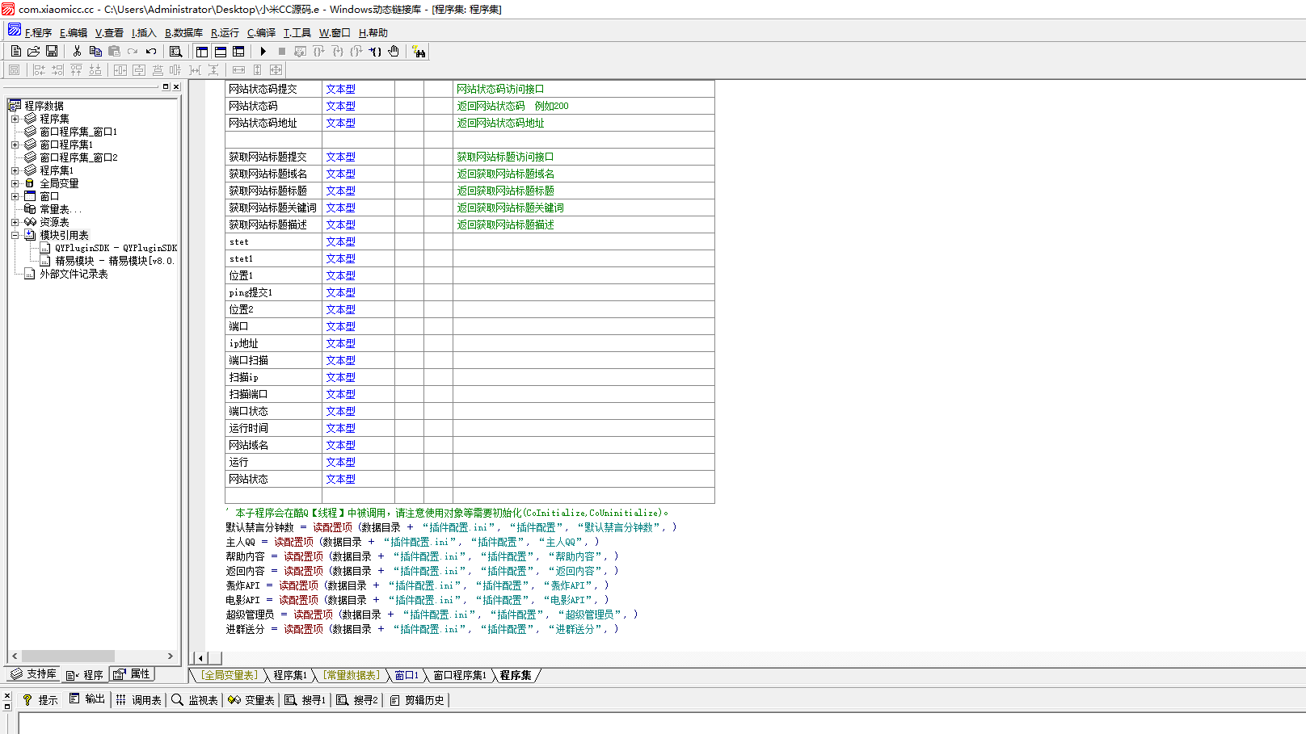Click the New document toolbar icon
Image resolution: width=1306 pixels, height=734 pixels.
16,51
